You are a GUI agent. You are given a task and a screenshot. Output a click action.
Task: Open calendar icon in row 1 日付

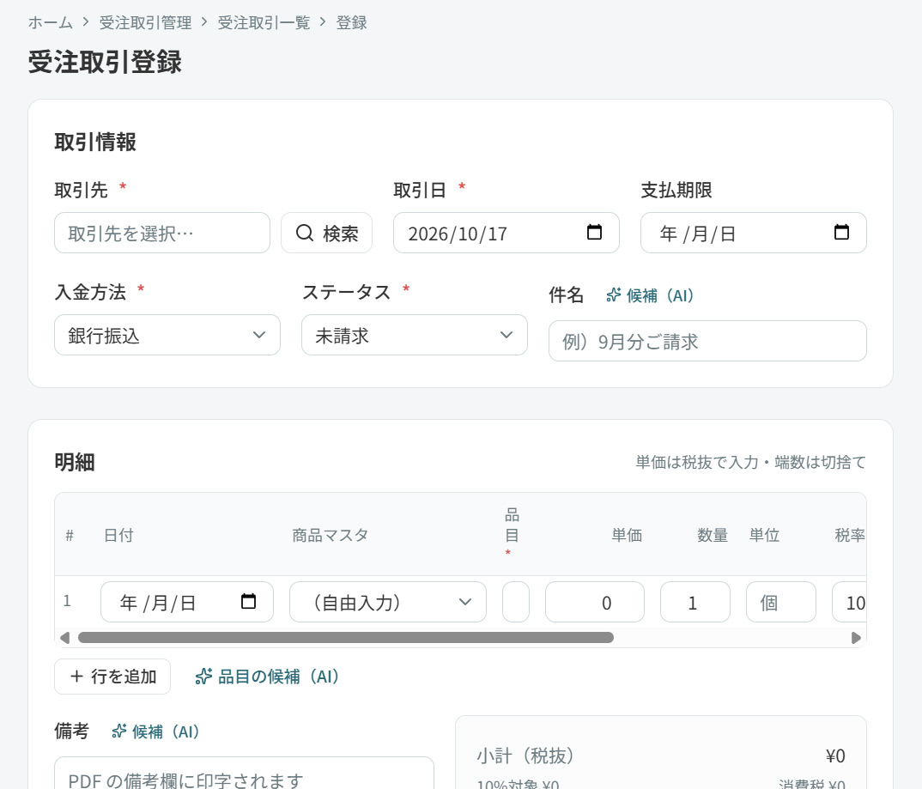(x=249, y=602)
